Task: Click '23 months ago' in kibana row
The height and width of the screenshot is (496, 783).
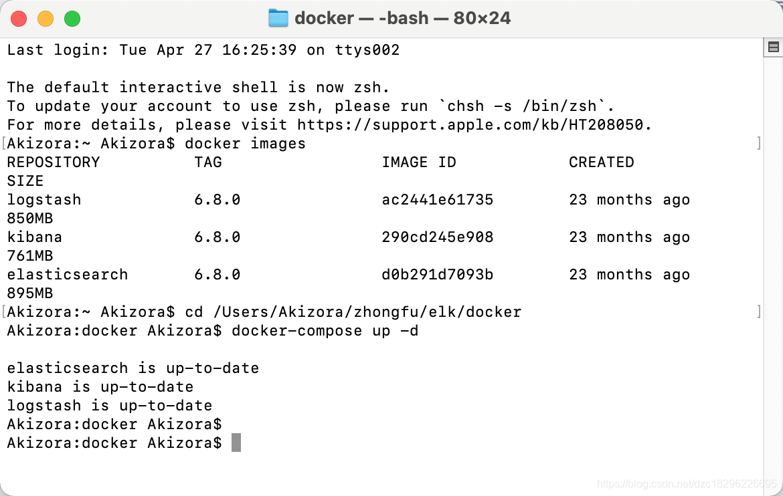Action: tap(629, 237)
